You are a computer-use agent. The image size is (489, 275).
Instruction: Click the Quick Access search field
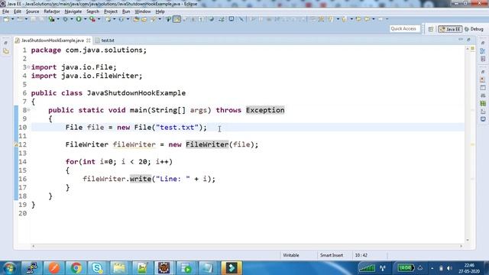click(404, 29)
